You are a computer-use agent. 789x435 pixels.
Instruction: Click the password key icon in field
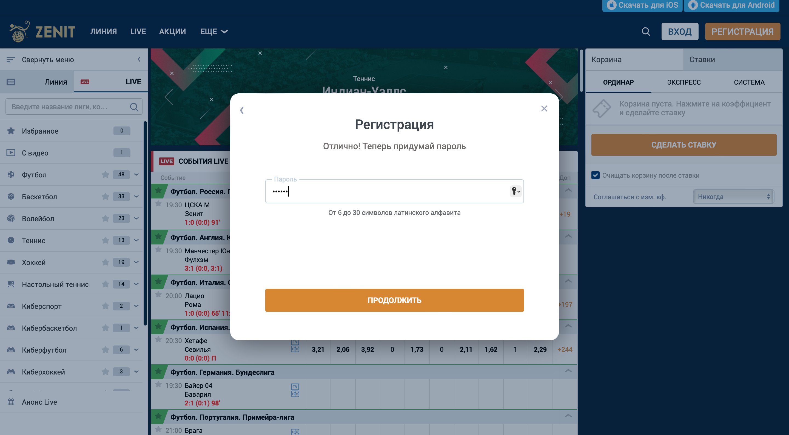pos(515,191)
